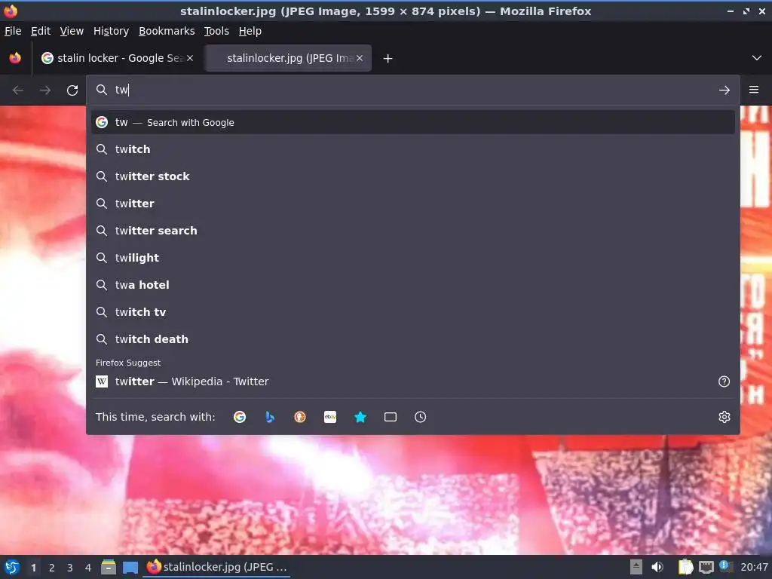772x579 pixels.
Task: Select the 'twitter stock' suggestion
Action: (412, 176)
